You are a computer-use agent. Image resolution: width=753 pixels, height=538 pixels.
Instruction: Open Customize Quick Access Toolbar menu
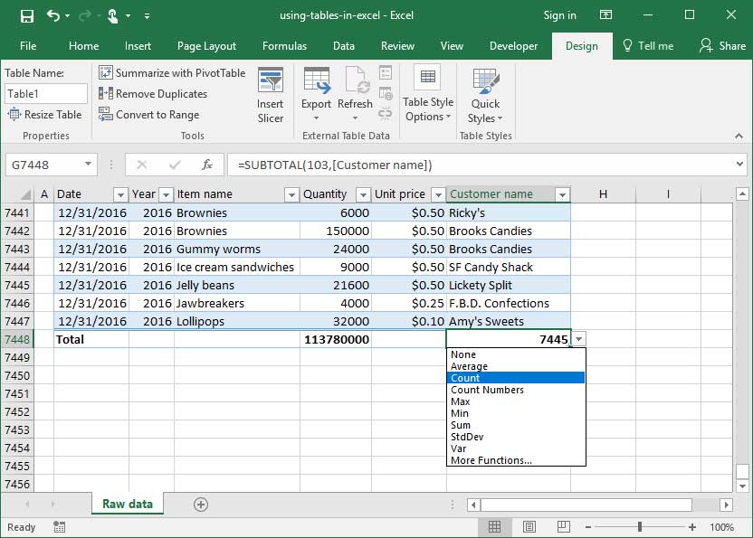[x=147, y=16]
